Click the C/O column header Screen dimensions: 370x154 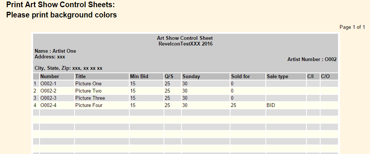tap(329, 77)
